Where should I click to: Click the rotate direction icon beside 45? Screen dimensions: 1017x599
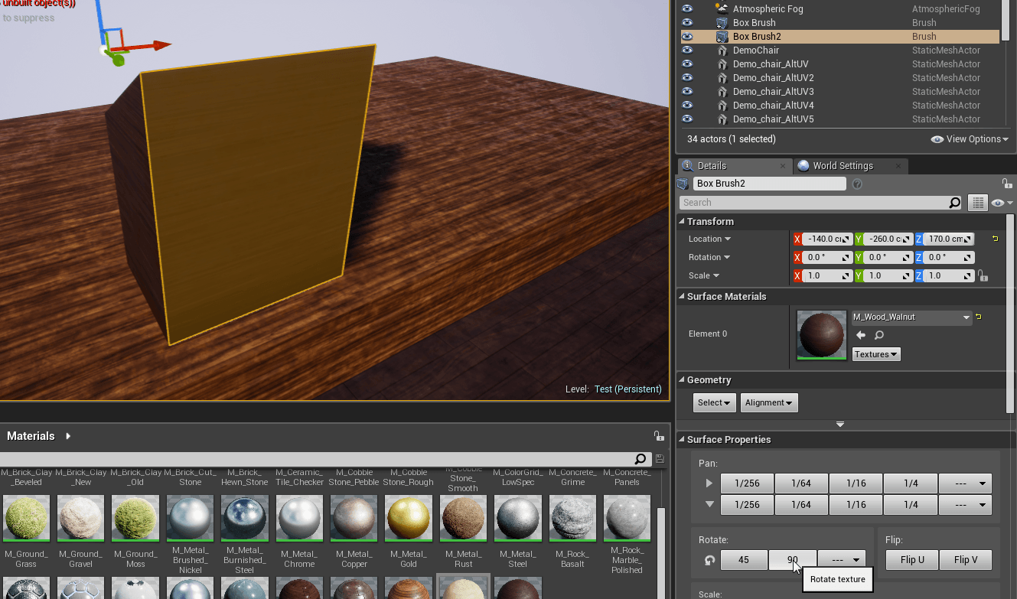pos(709,560)
